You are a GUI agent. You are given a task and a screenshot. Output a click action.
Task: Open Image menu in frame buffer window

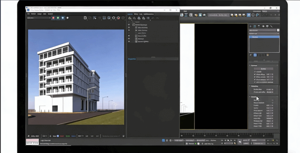coord(39,14)
